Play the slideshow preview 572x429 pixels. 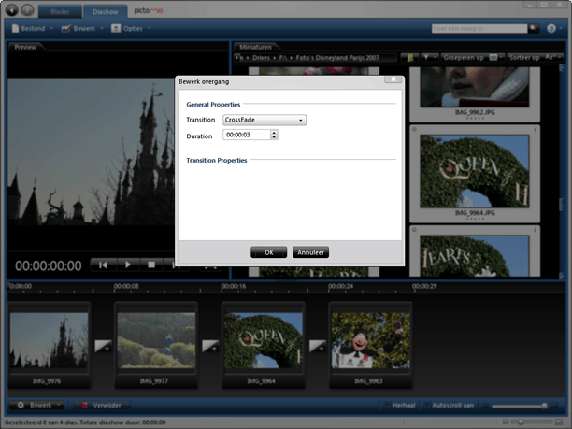point(128,265)
